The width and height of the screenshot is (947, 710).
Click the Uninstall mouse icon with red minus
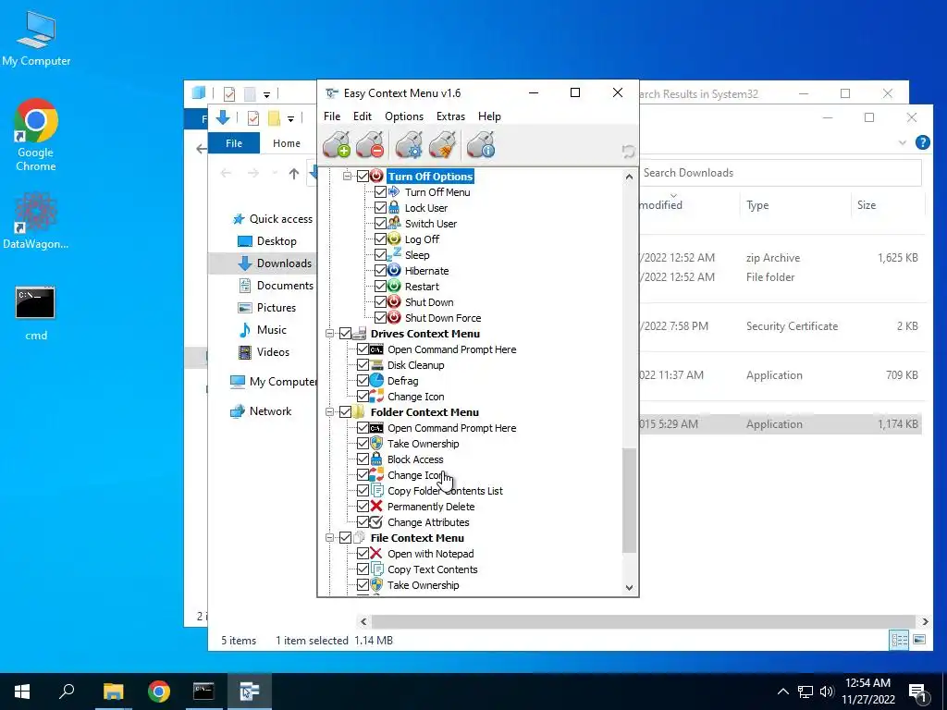coord(370,145)
